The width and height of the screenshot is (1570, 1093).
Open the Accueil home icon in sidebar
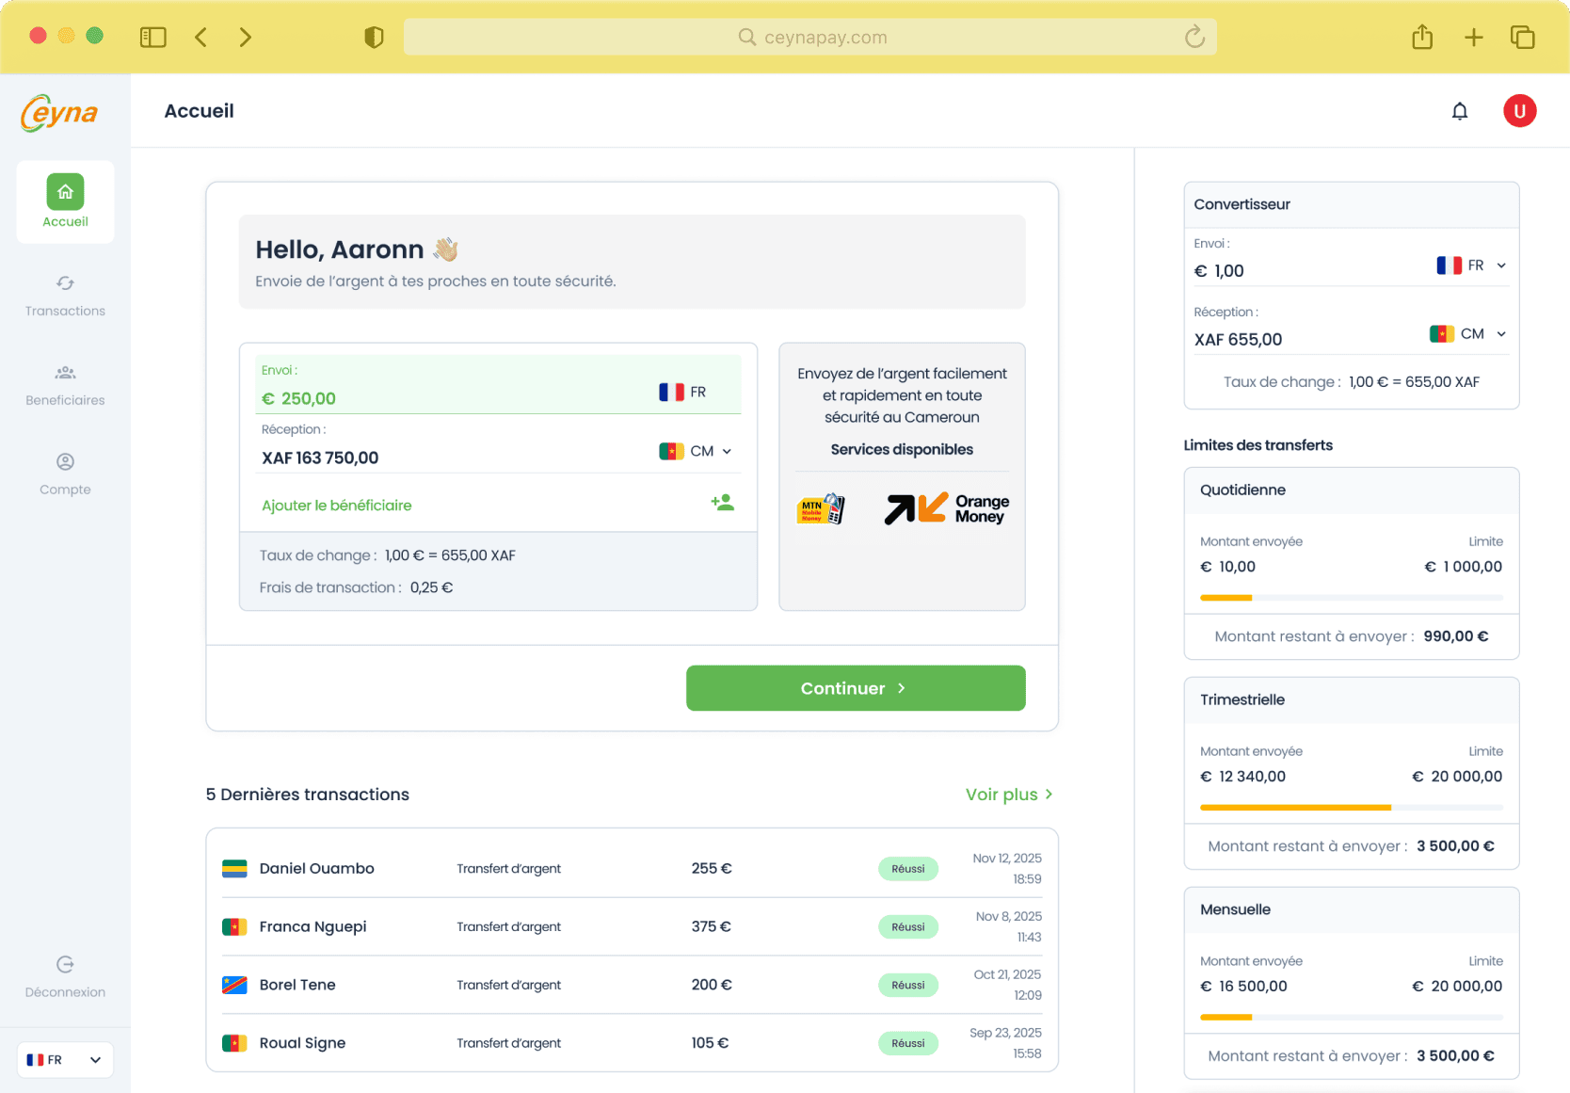coord(65,191)
